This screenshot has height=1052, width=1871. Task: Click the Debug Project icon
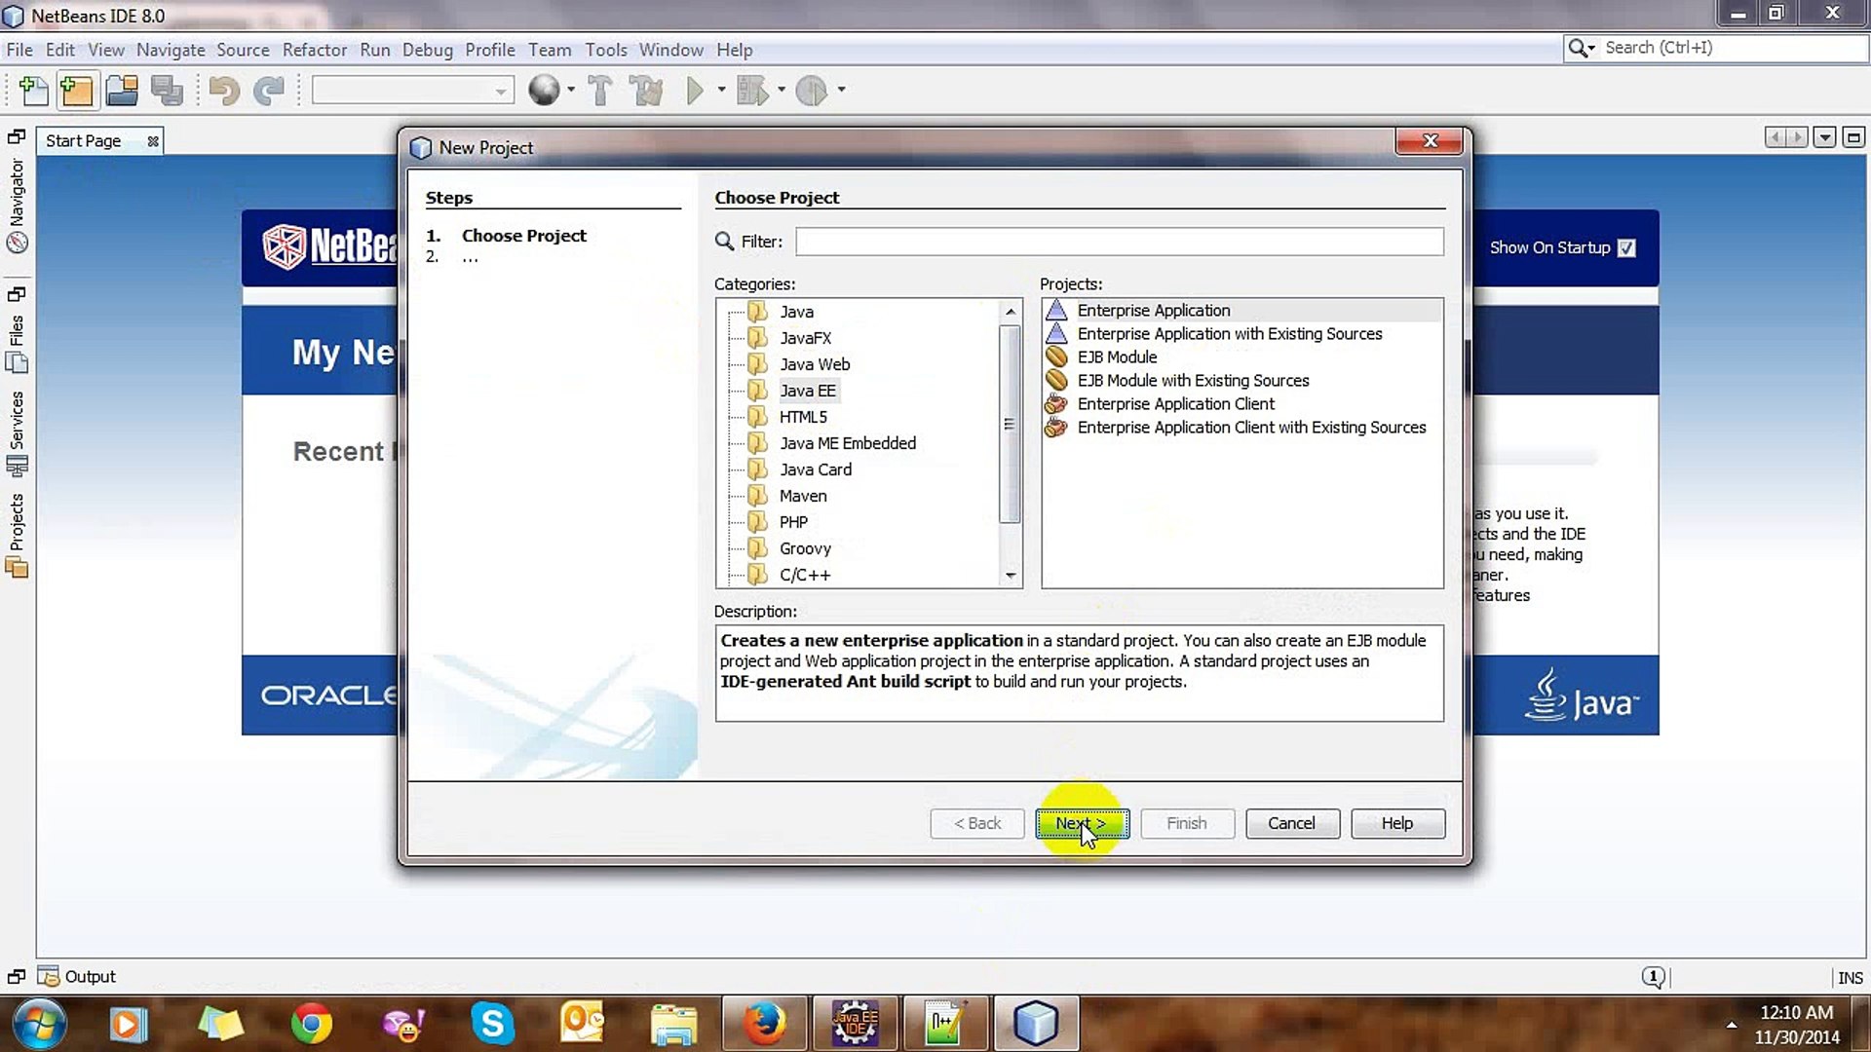pyautogui.click(x=751, y=91)
